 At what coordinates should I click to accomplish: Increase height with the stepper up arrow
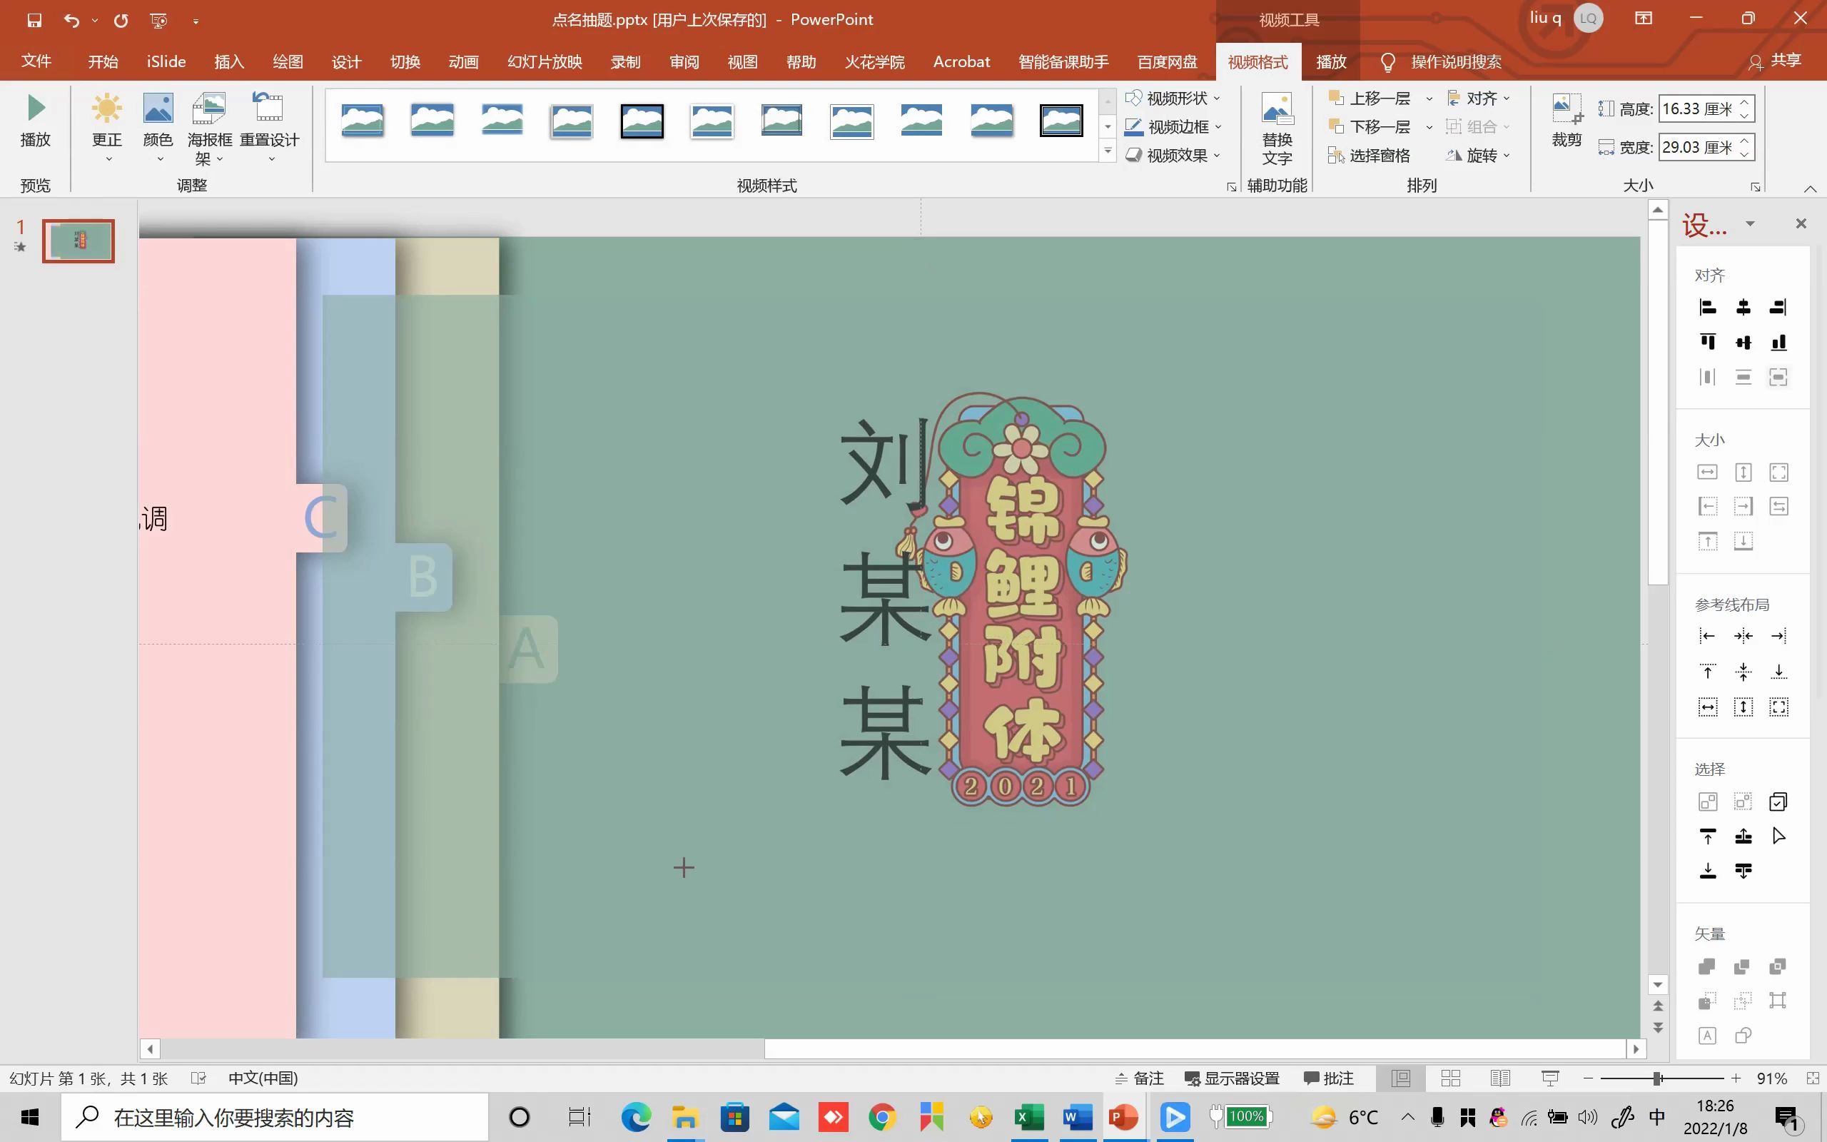tap(1745, 102)
